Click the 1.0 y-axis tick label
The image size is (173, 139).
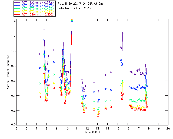click(13, 51)
